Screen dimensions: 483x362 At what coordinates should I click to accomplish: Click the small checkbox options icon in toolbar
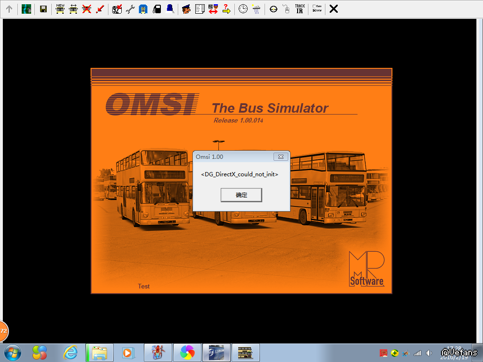click(317, 8)
